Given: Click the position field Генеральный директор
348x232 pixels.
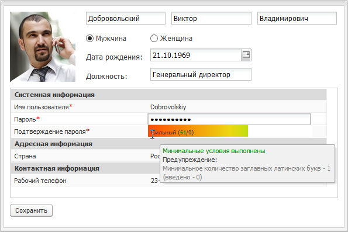Looking at the screenshot, I should [x=201, y=74].
